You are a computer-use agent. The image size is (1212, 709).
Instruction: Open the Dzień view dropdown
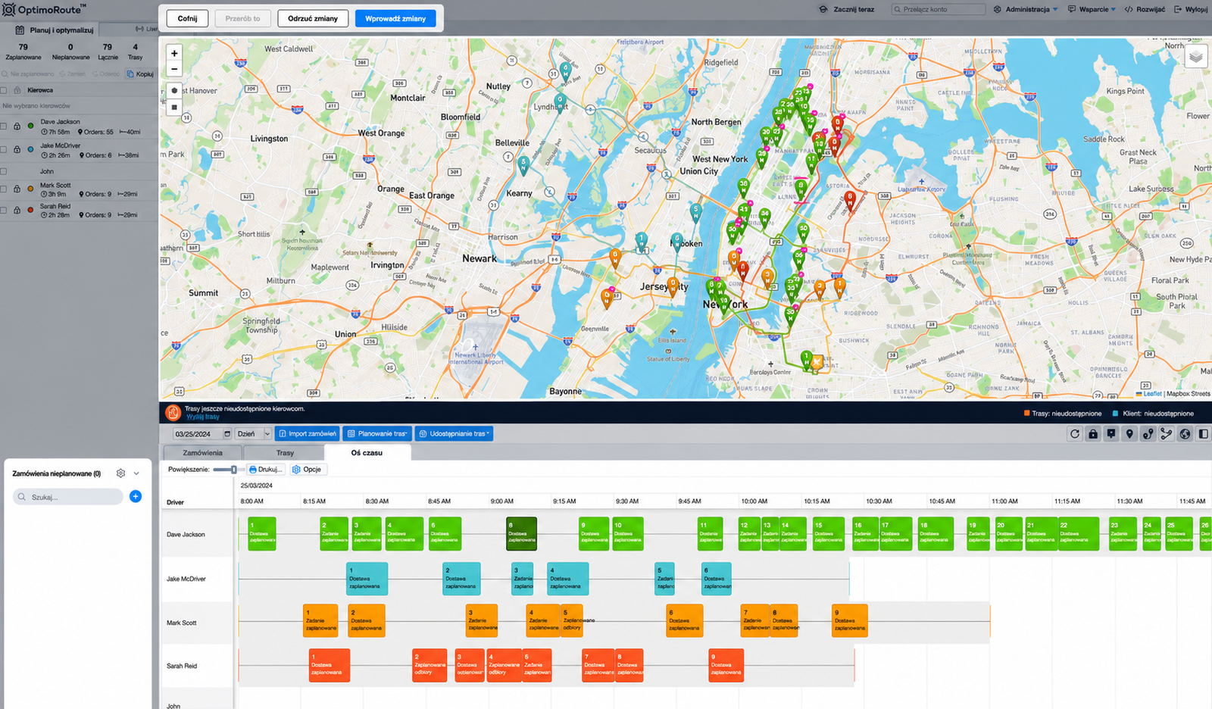253,434
